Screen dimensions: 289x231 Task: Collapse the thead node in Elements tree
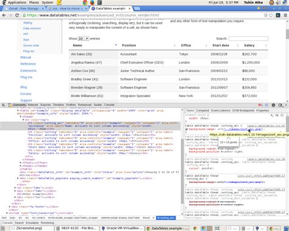click(21, 117)
